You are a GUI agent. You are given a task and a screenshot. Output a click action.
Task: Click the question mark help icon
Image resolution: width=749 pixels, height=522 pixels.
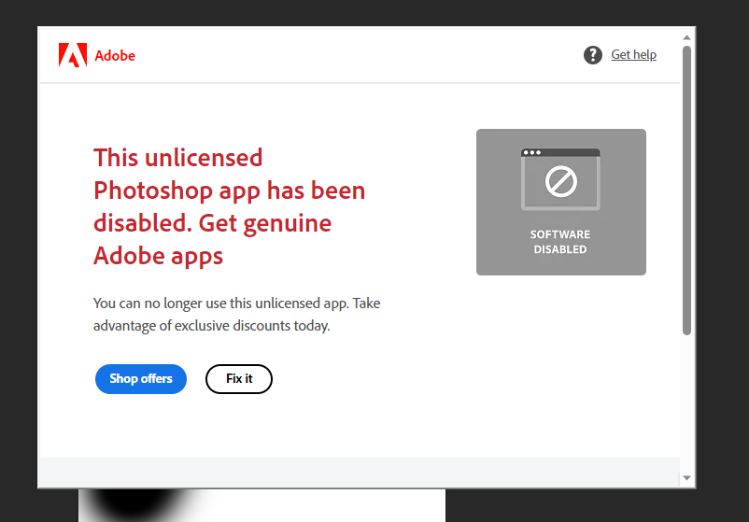(x=593, y=55)
